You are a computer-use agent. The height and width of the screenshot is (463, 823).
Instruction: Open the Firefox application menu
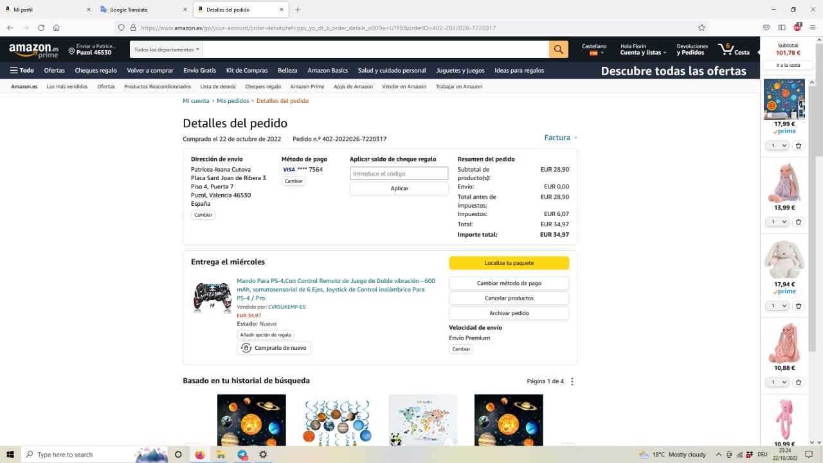(813, 28)
